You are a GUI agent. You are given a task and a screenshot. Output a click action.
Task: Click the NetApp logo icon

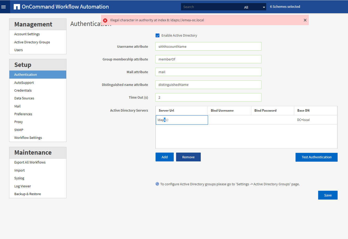pyautogui.click(x=17, y=7)
